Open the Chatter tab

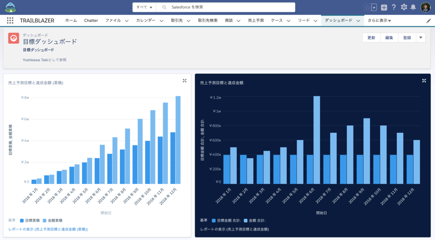(x=91, y=20)
